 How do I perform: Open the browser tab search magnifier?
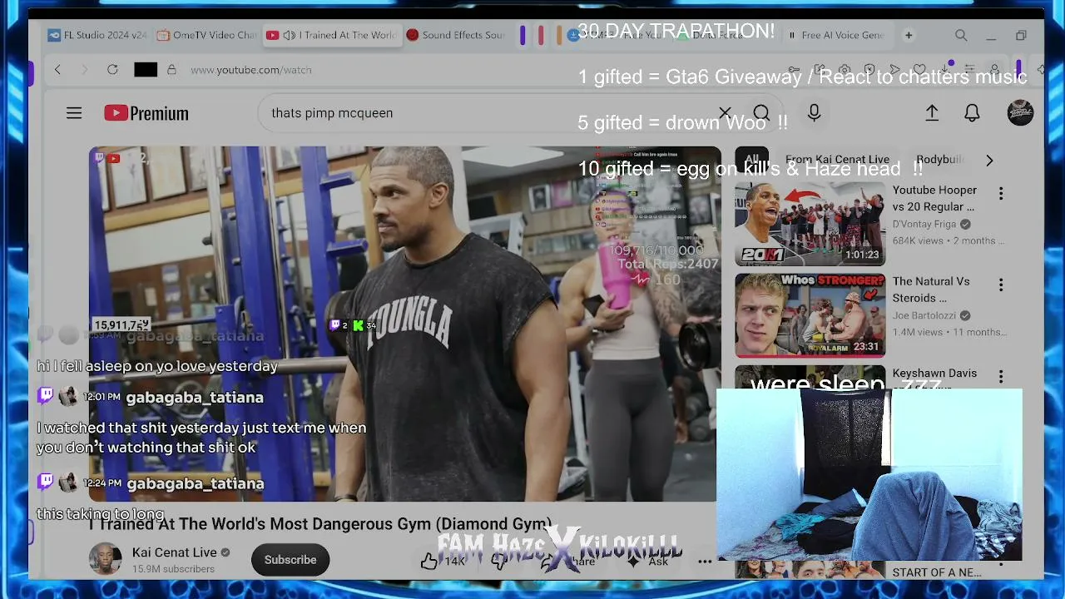[961, 35]
